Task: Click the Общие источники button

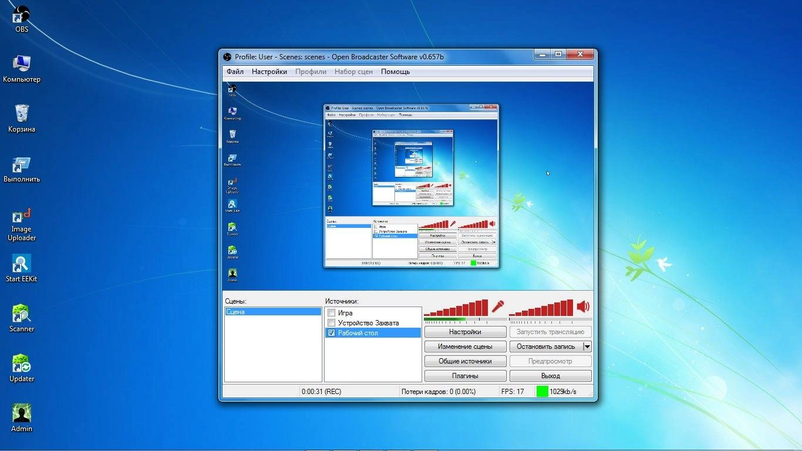Action: (x=465, y=361)
